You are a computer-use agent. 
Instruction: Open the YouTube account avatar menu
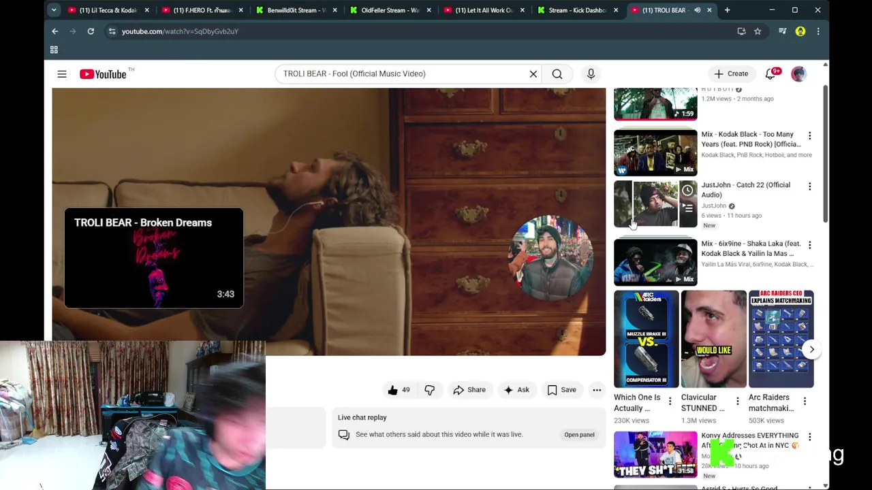tap(798, 73)
